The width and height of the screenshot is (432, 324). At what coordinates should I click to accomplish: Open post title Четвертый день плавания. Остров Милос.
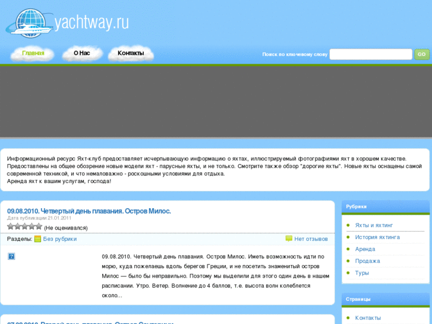click(x=89, y=211)
